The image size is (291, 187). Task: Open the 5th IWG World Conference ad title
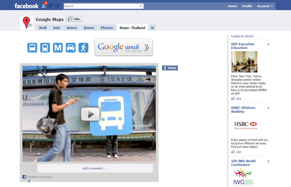(x=243, y=163)
